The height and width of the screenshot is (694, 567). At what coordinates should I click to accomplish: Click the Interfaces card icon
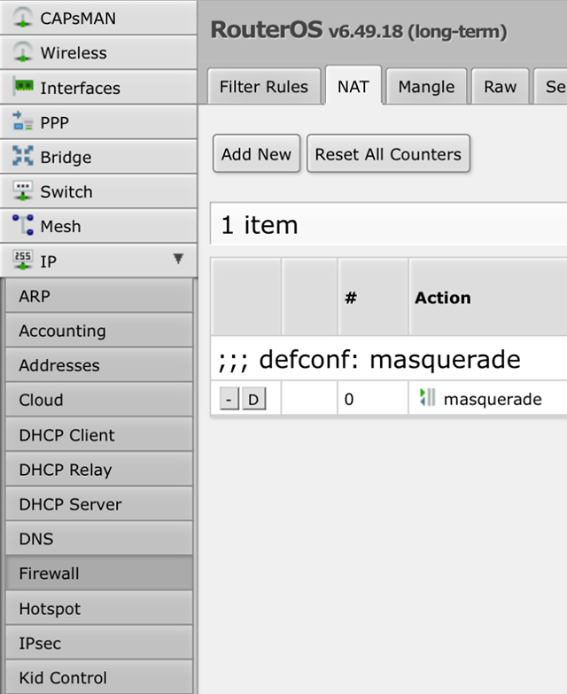coord(23,88)
